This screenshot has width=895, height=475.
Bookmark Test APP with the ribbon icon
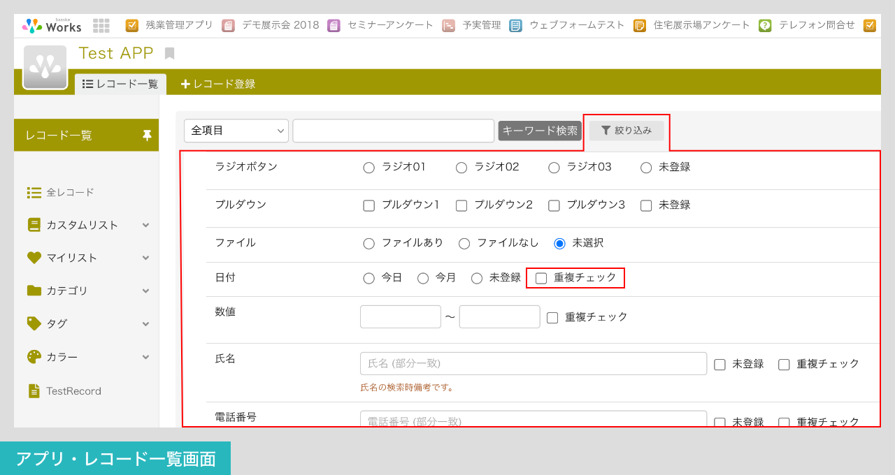[169, 53]
